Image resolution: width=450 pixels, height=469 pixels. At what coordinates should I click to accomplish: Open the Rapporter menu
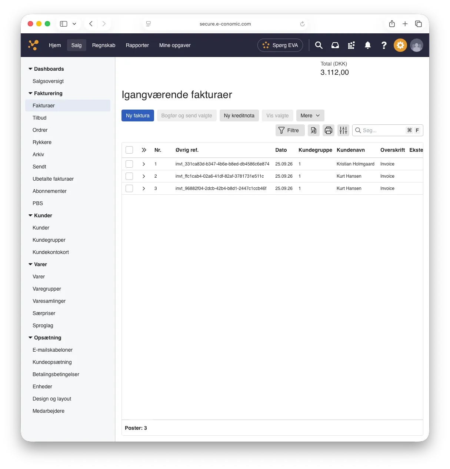pos(137,45)
